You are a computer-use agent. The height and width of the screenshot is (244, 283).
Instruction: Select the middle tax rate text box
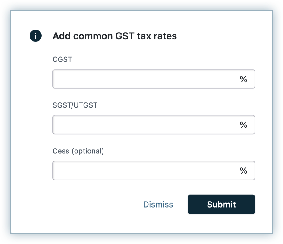[145, 125]
